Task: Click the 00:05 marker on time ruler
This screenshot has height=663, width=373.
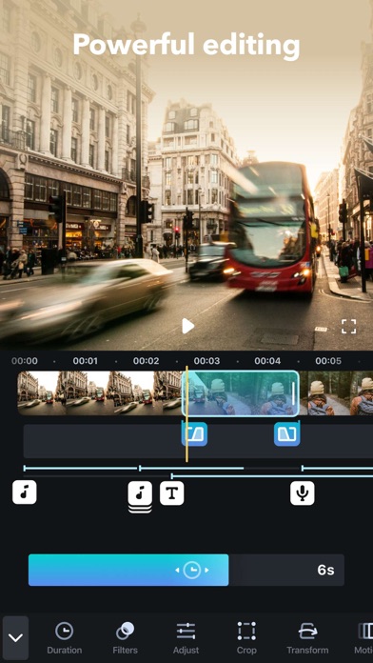Action: (328, 361)
